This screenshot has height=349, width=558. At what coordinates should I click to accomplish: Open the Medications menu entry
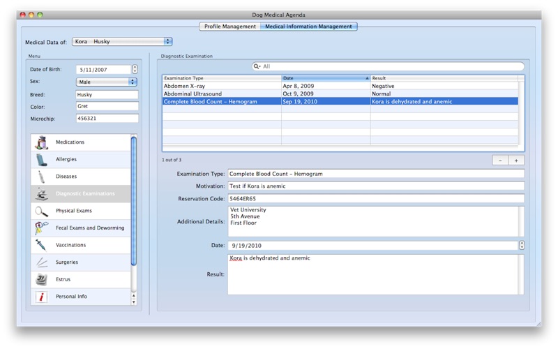[81, 142]
